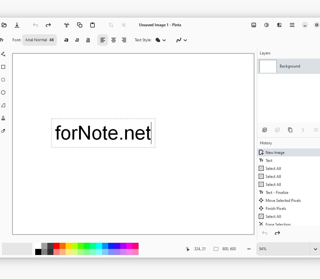Image resolution: width=320 pixels, height=279 pixels.
Task: Click the delete layer icon
Action: point(277,130)
